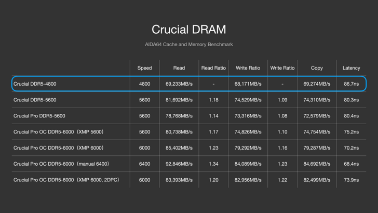Select the 'Read' column header
Screen dimensions: 378x213
pyautogui.click(x=179, y=68)
